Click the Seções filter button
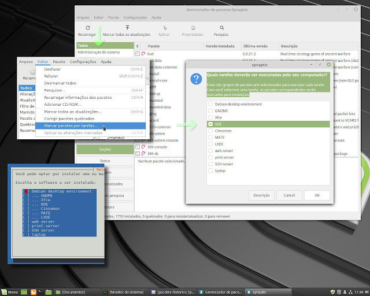Screen dimensions: 370x296 [105, 149]
